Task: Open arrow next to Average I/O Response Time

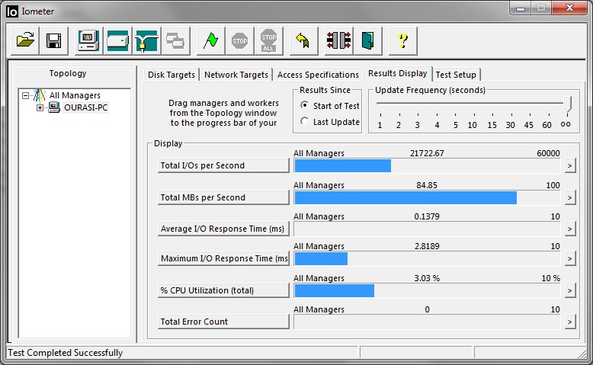Action: (570, 229)
